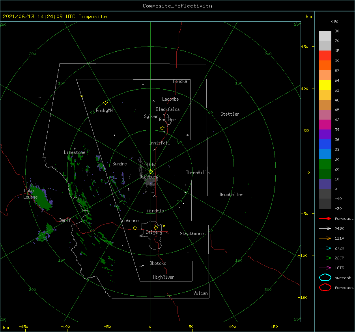The image size is (355, 332).
Task: Click the Banff city label
Action: [x=65, y=220]
